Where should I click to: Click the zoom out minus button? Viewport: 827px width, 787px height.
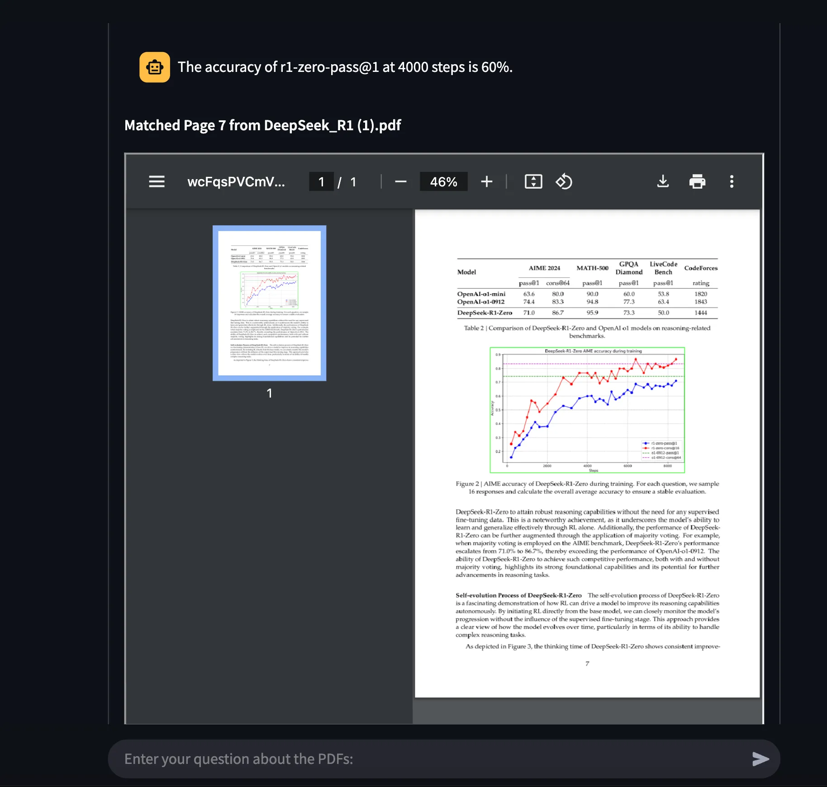tap(400, 182)
